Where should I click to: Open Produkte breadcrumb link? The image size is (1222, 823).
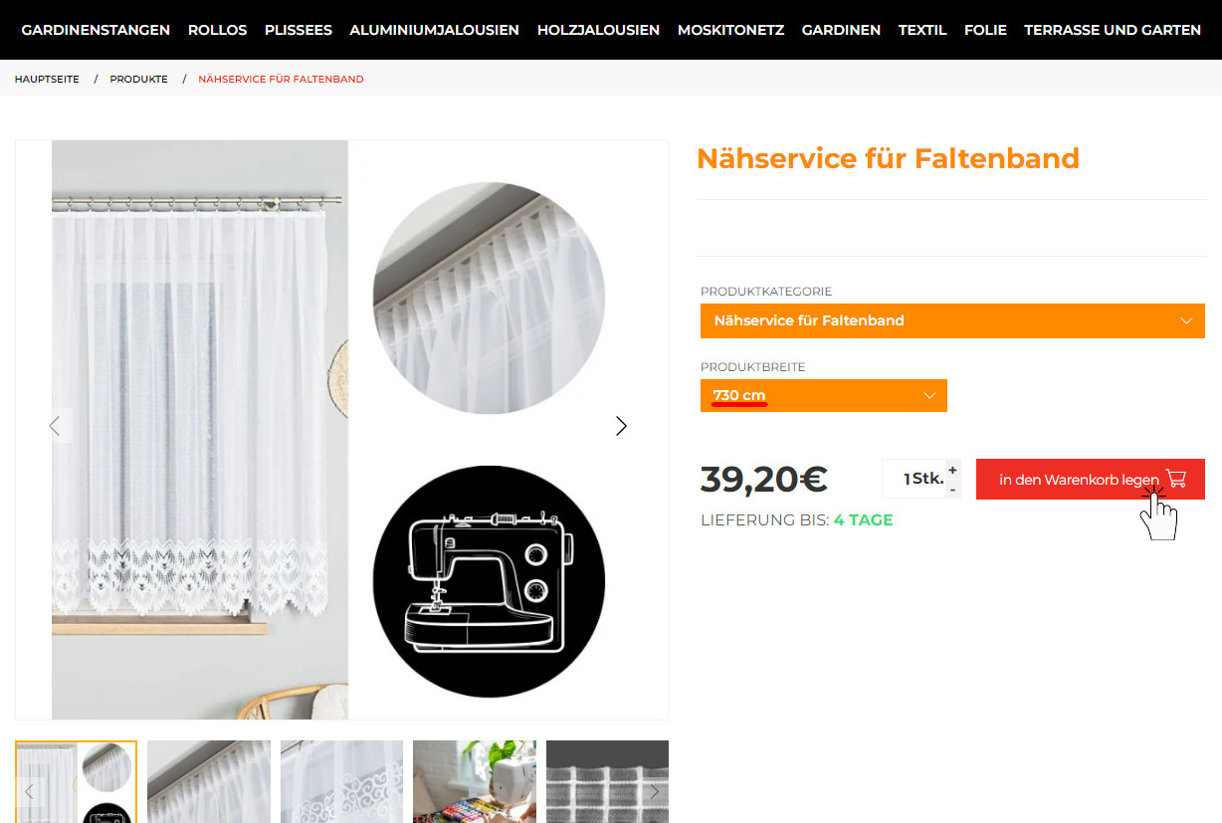point(138,79)
